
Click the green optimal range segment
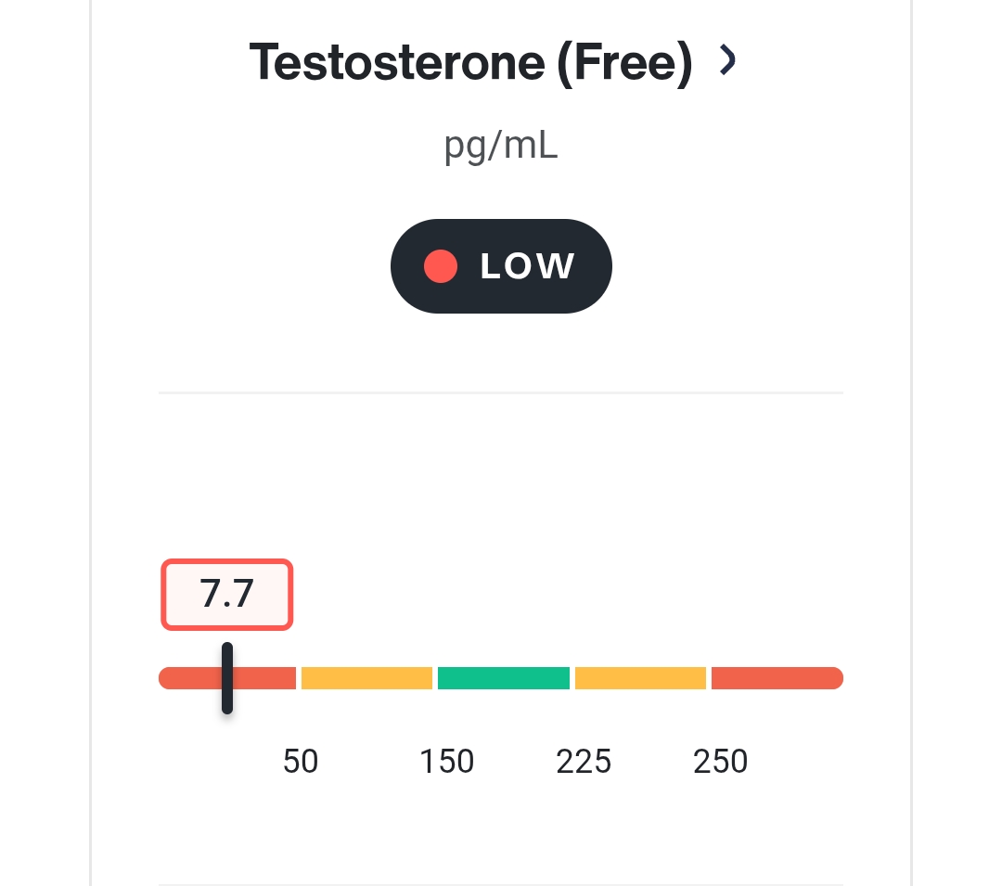pos(504,678)
